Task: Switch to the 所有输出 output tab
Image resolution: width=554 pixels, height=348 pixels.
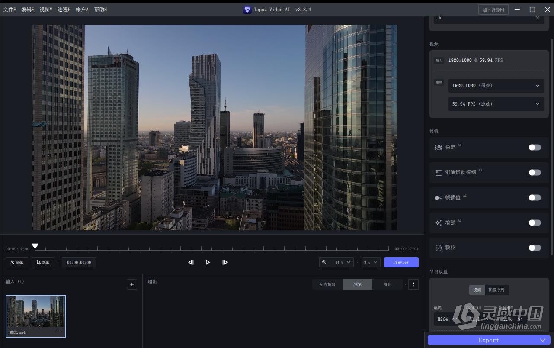Action: 327,284
